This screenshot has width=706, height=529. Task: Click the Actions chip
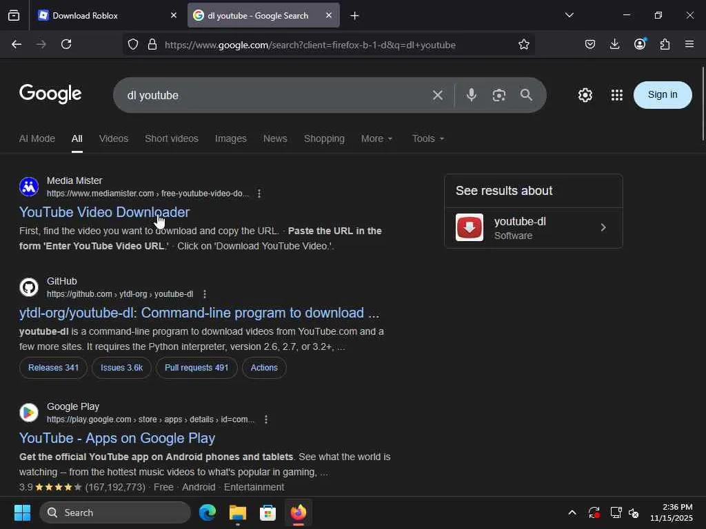(264, 368)
